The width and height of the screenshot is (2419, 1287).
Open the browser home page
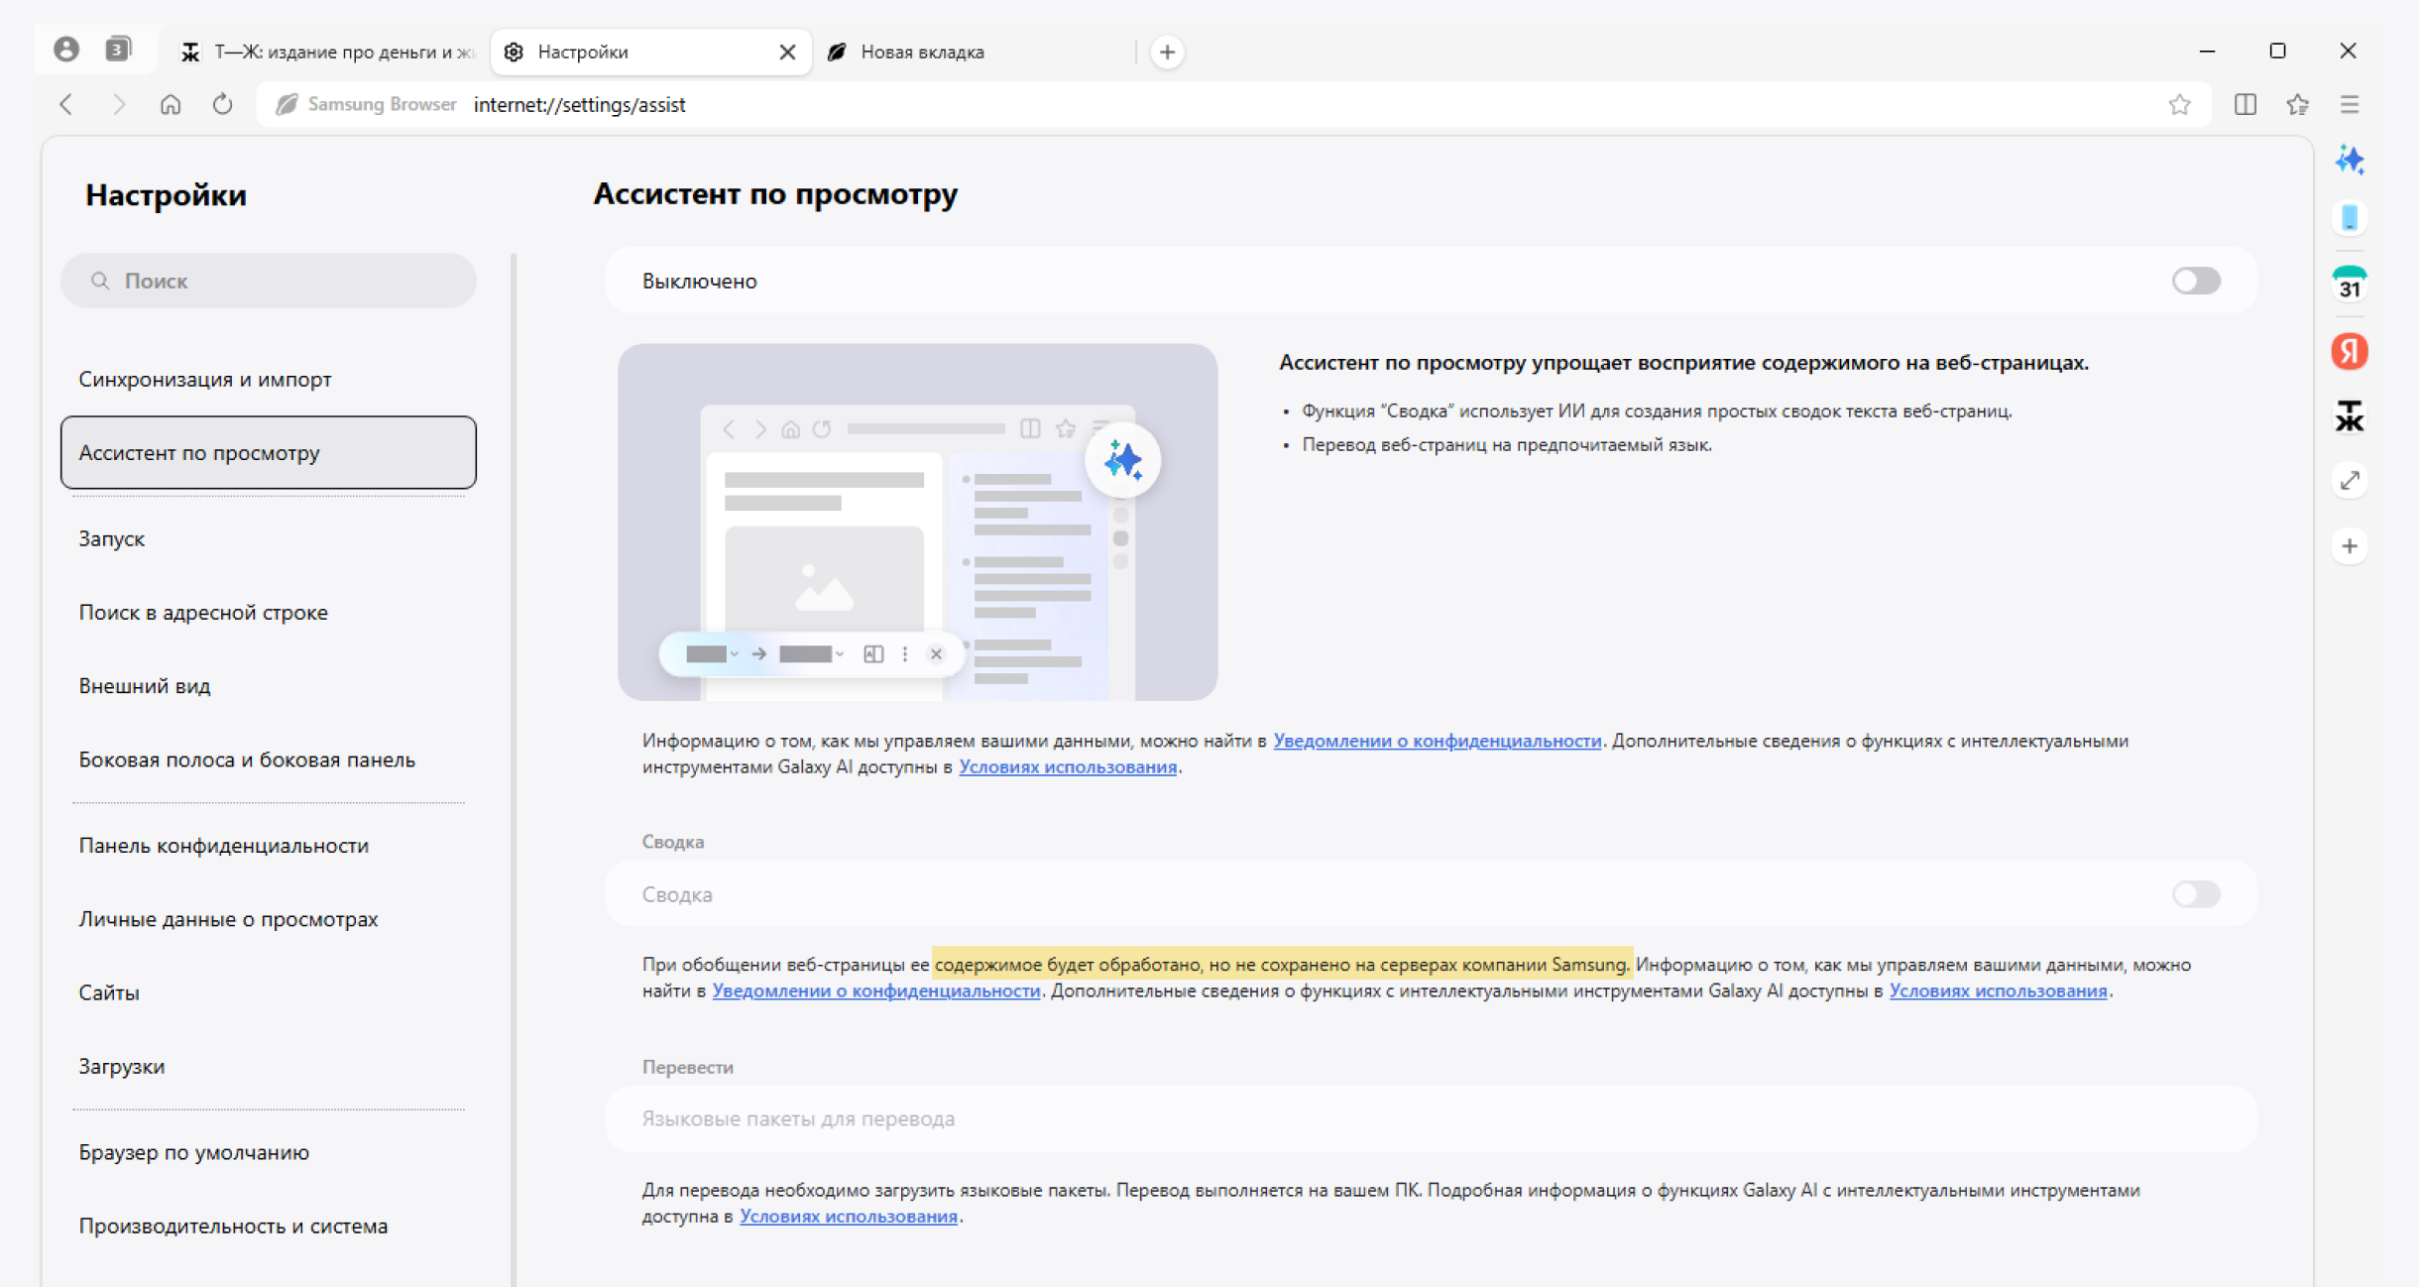[171, 104]
